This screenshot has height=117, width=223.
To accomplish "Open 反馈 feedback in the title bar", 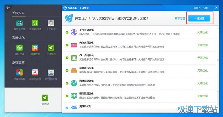I will [x=205, y=8].
